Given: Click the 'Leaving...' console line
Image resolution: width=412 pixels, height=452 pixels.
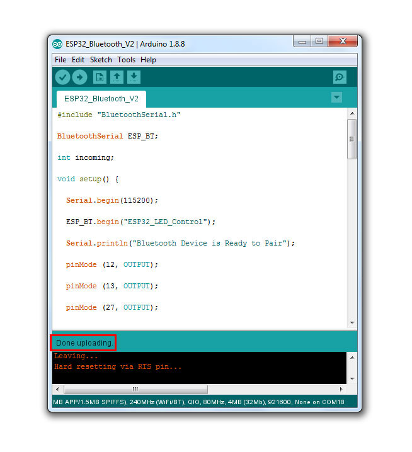Looking at the screenshot, I should tap(76, 356).
